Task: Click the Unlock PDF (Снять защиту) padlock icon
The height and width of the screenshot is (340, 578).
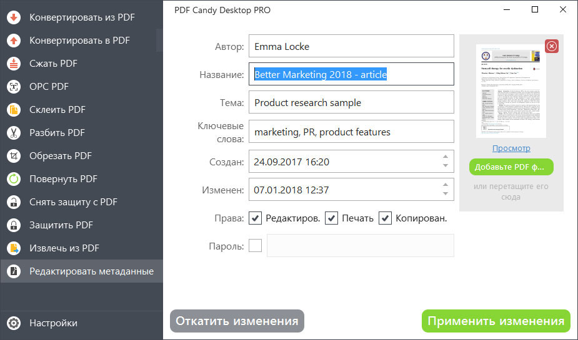Action: [13, 202]
